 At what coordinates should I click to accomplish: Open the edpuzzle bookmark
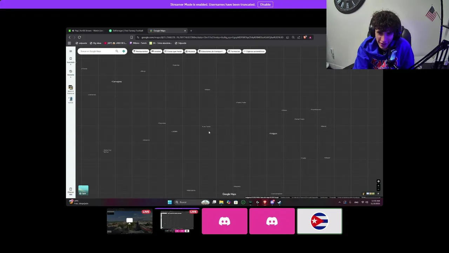coord(81,43)
